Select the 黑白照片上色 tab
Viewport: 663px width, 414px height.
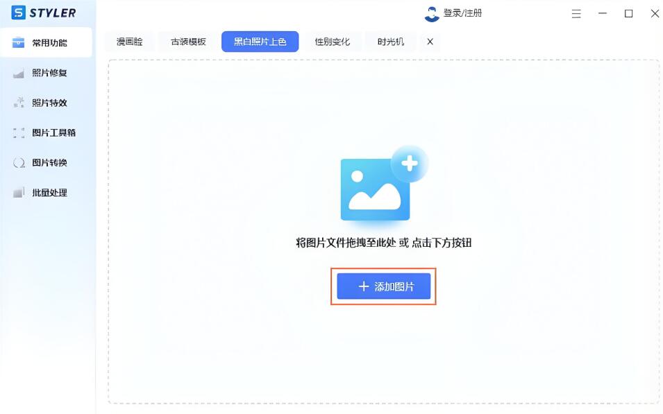pos(260,42)
